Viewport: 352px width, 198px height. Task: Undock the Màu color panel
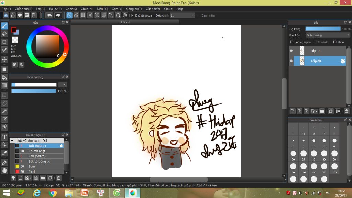pos(63,22)
